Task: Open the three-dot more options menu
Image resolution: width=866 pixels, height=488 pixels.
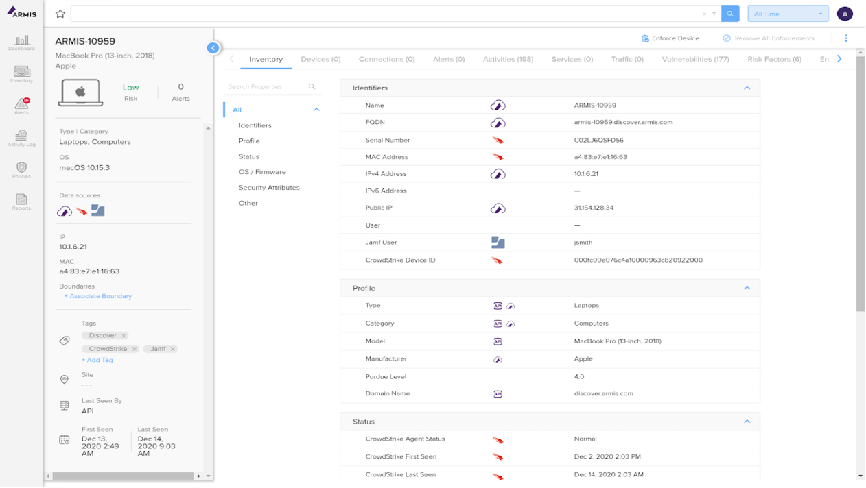Action: tap(846, 38)
